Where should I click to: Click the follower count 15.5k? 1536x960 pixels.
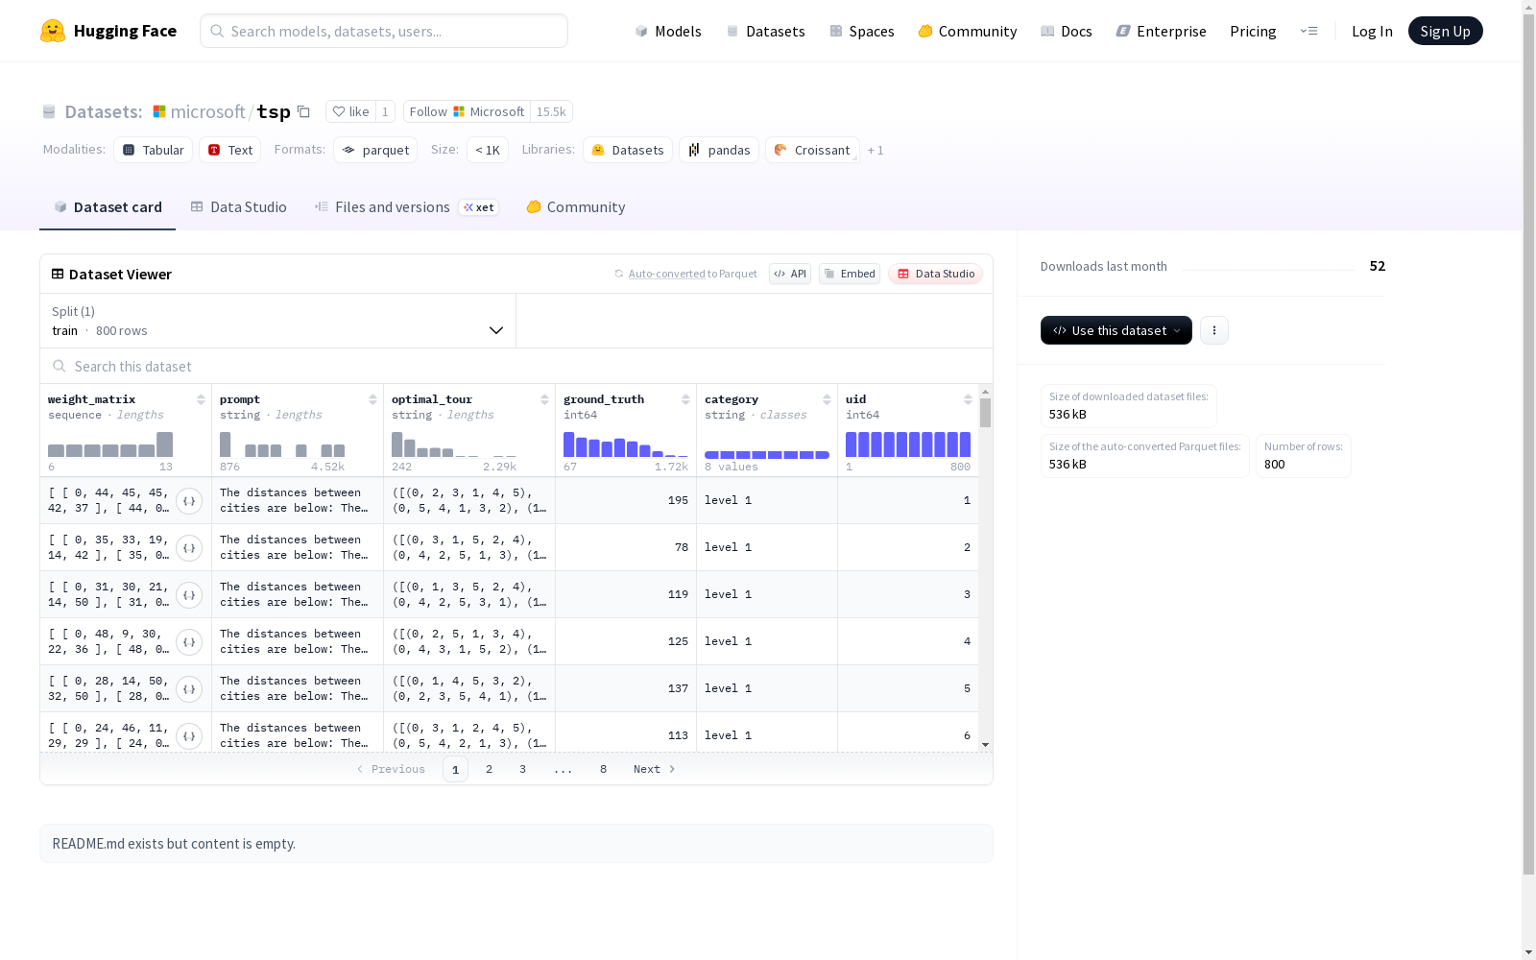coord(551,111)
